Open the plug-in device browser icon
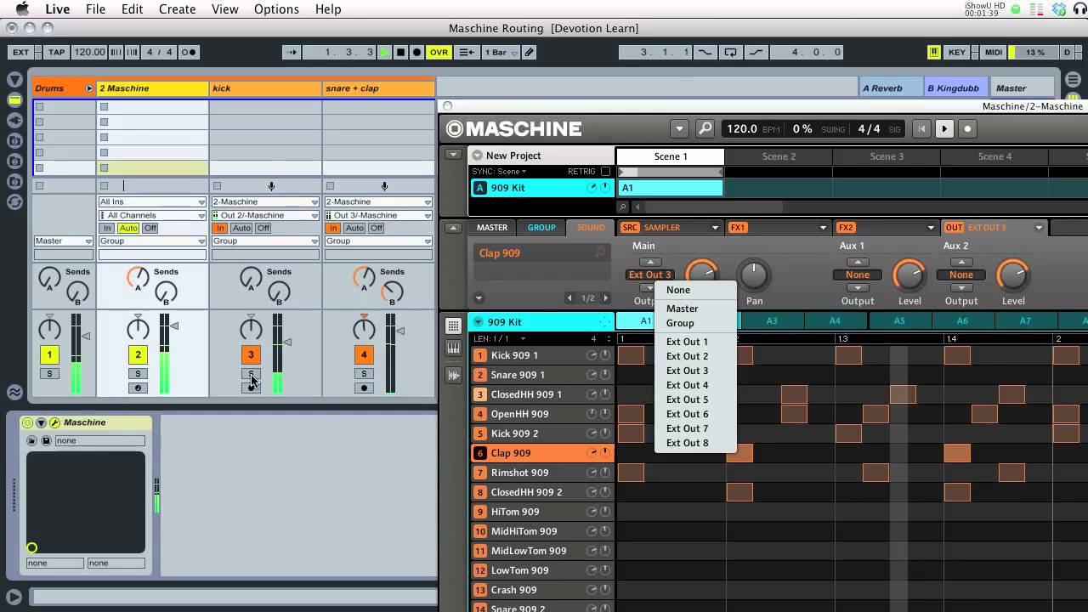The image size is (1088, 612). pyautogui.click(x=14, y=120)
